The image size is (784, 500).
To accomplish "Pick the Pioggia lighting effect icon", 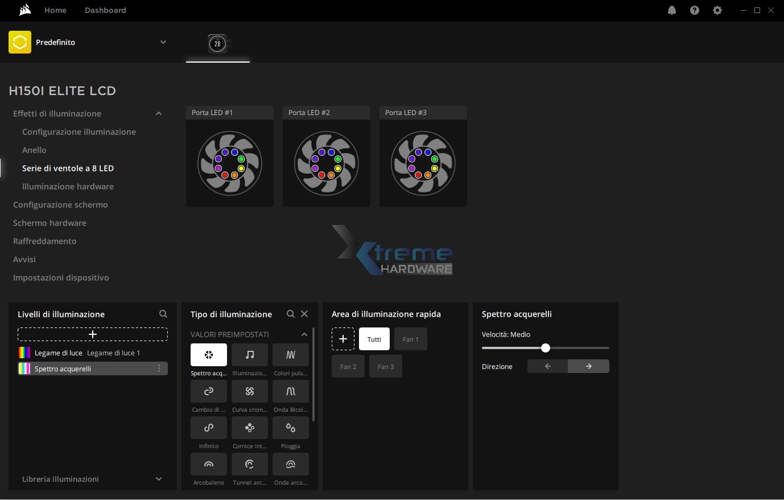I will (290, 428).
